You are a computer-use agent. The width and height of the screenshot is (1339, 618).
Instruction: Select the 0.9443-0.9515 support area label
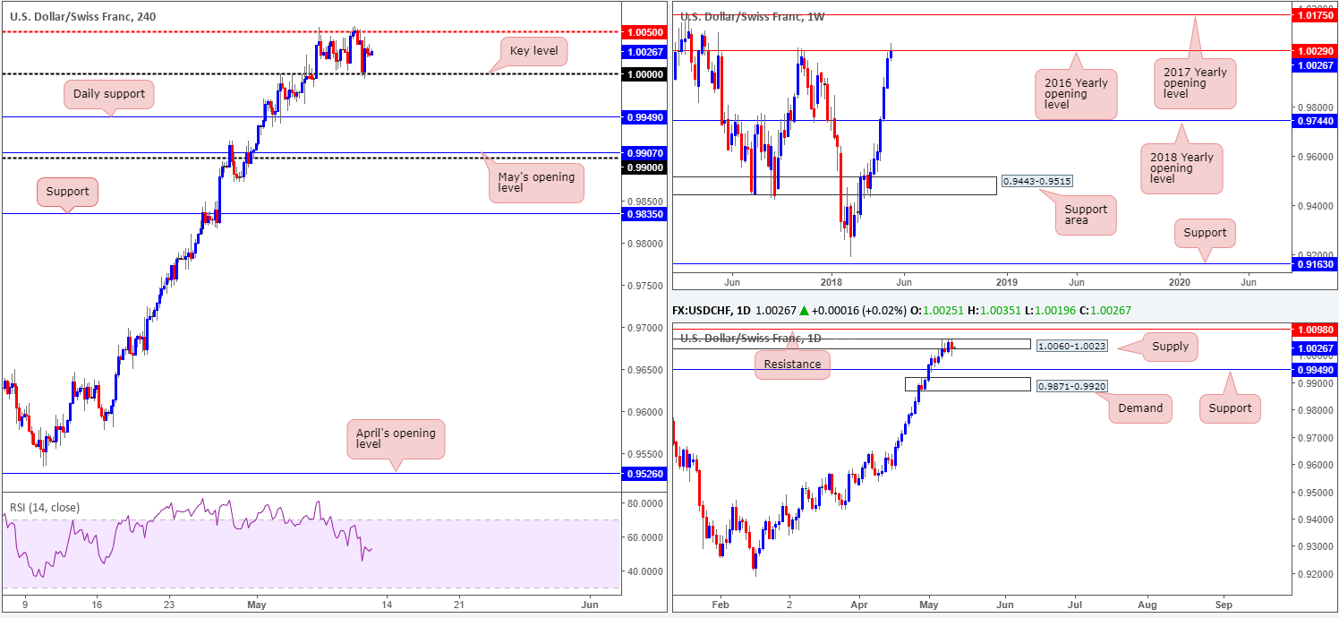coord(1036,182)
